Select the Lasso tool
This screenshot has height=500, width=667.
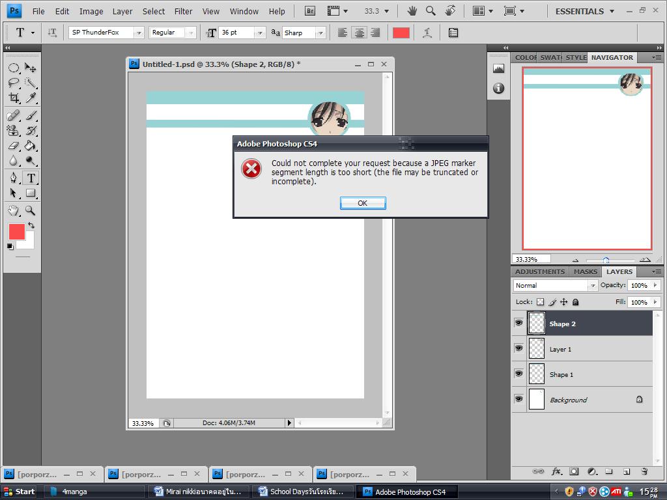tap(14, 83)
